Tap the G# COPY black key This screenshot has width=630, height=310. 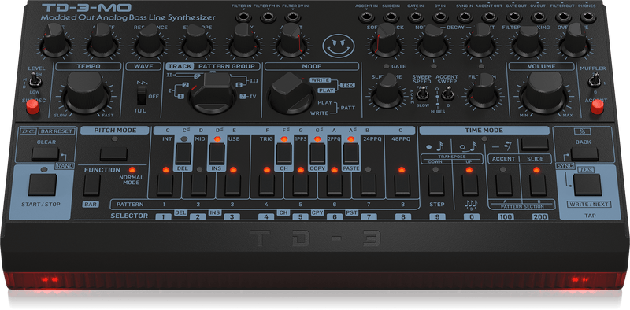(317, 154)
